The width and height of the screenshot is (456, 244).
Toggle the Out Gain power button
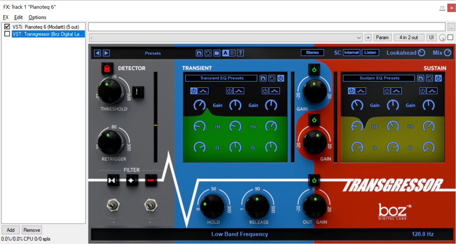pos(314,180)
